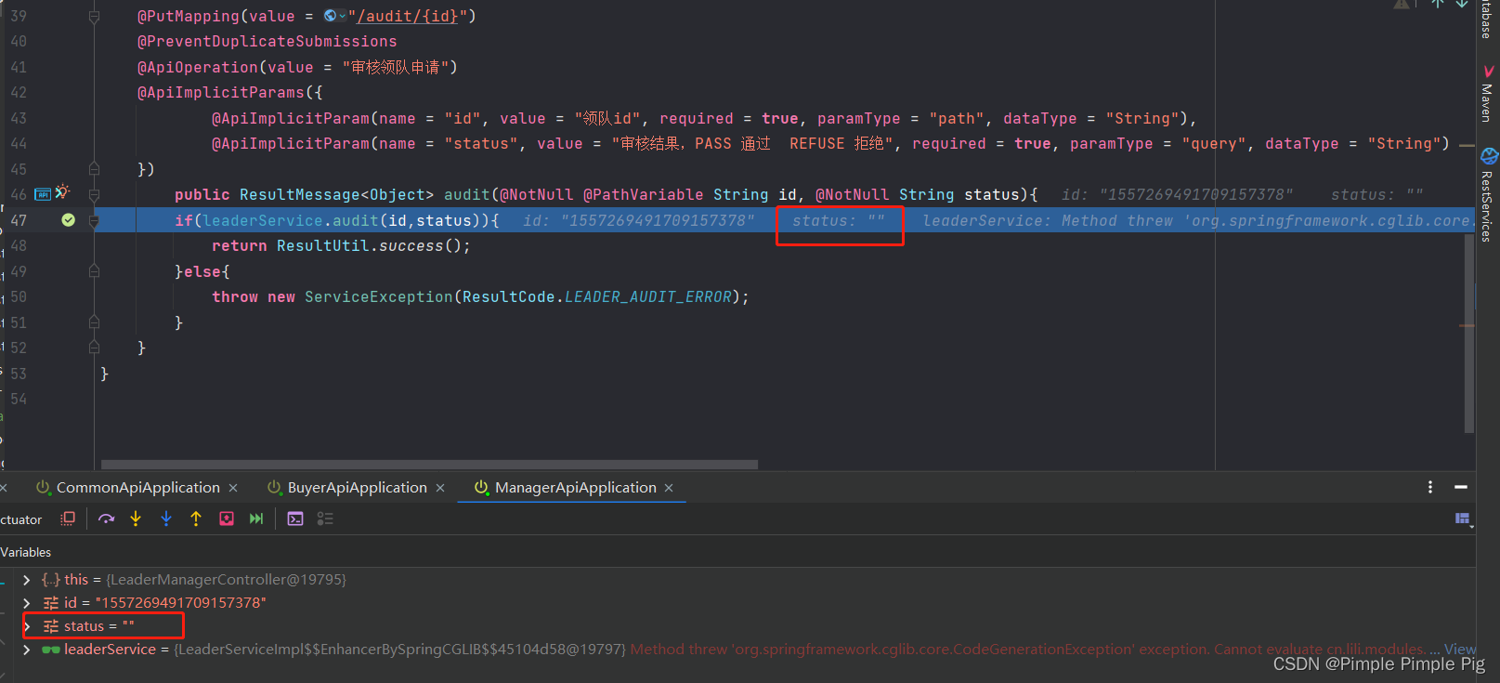Go to next highlighted error arrow
Viewport: 1500px width, 683px height.
1462,4
